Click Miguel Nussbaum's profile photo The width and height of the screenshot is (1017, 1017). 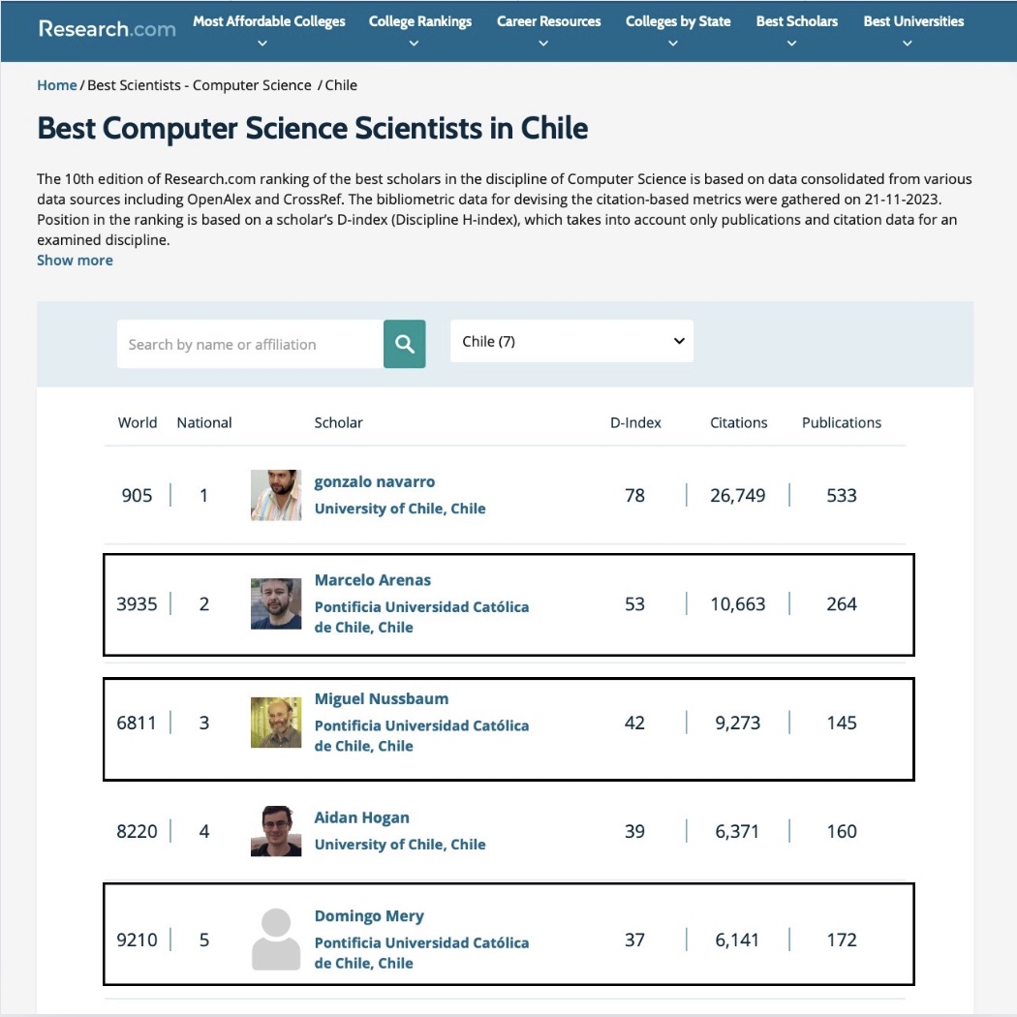coord(275,722)
